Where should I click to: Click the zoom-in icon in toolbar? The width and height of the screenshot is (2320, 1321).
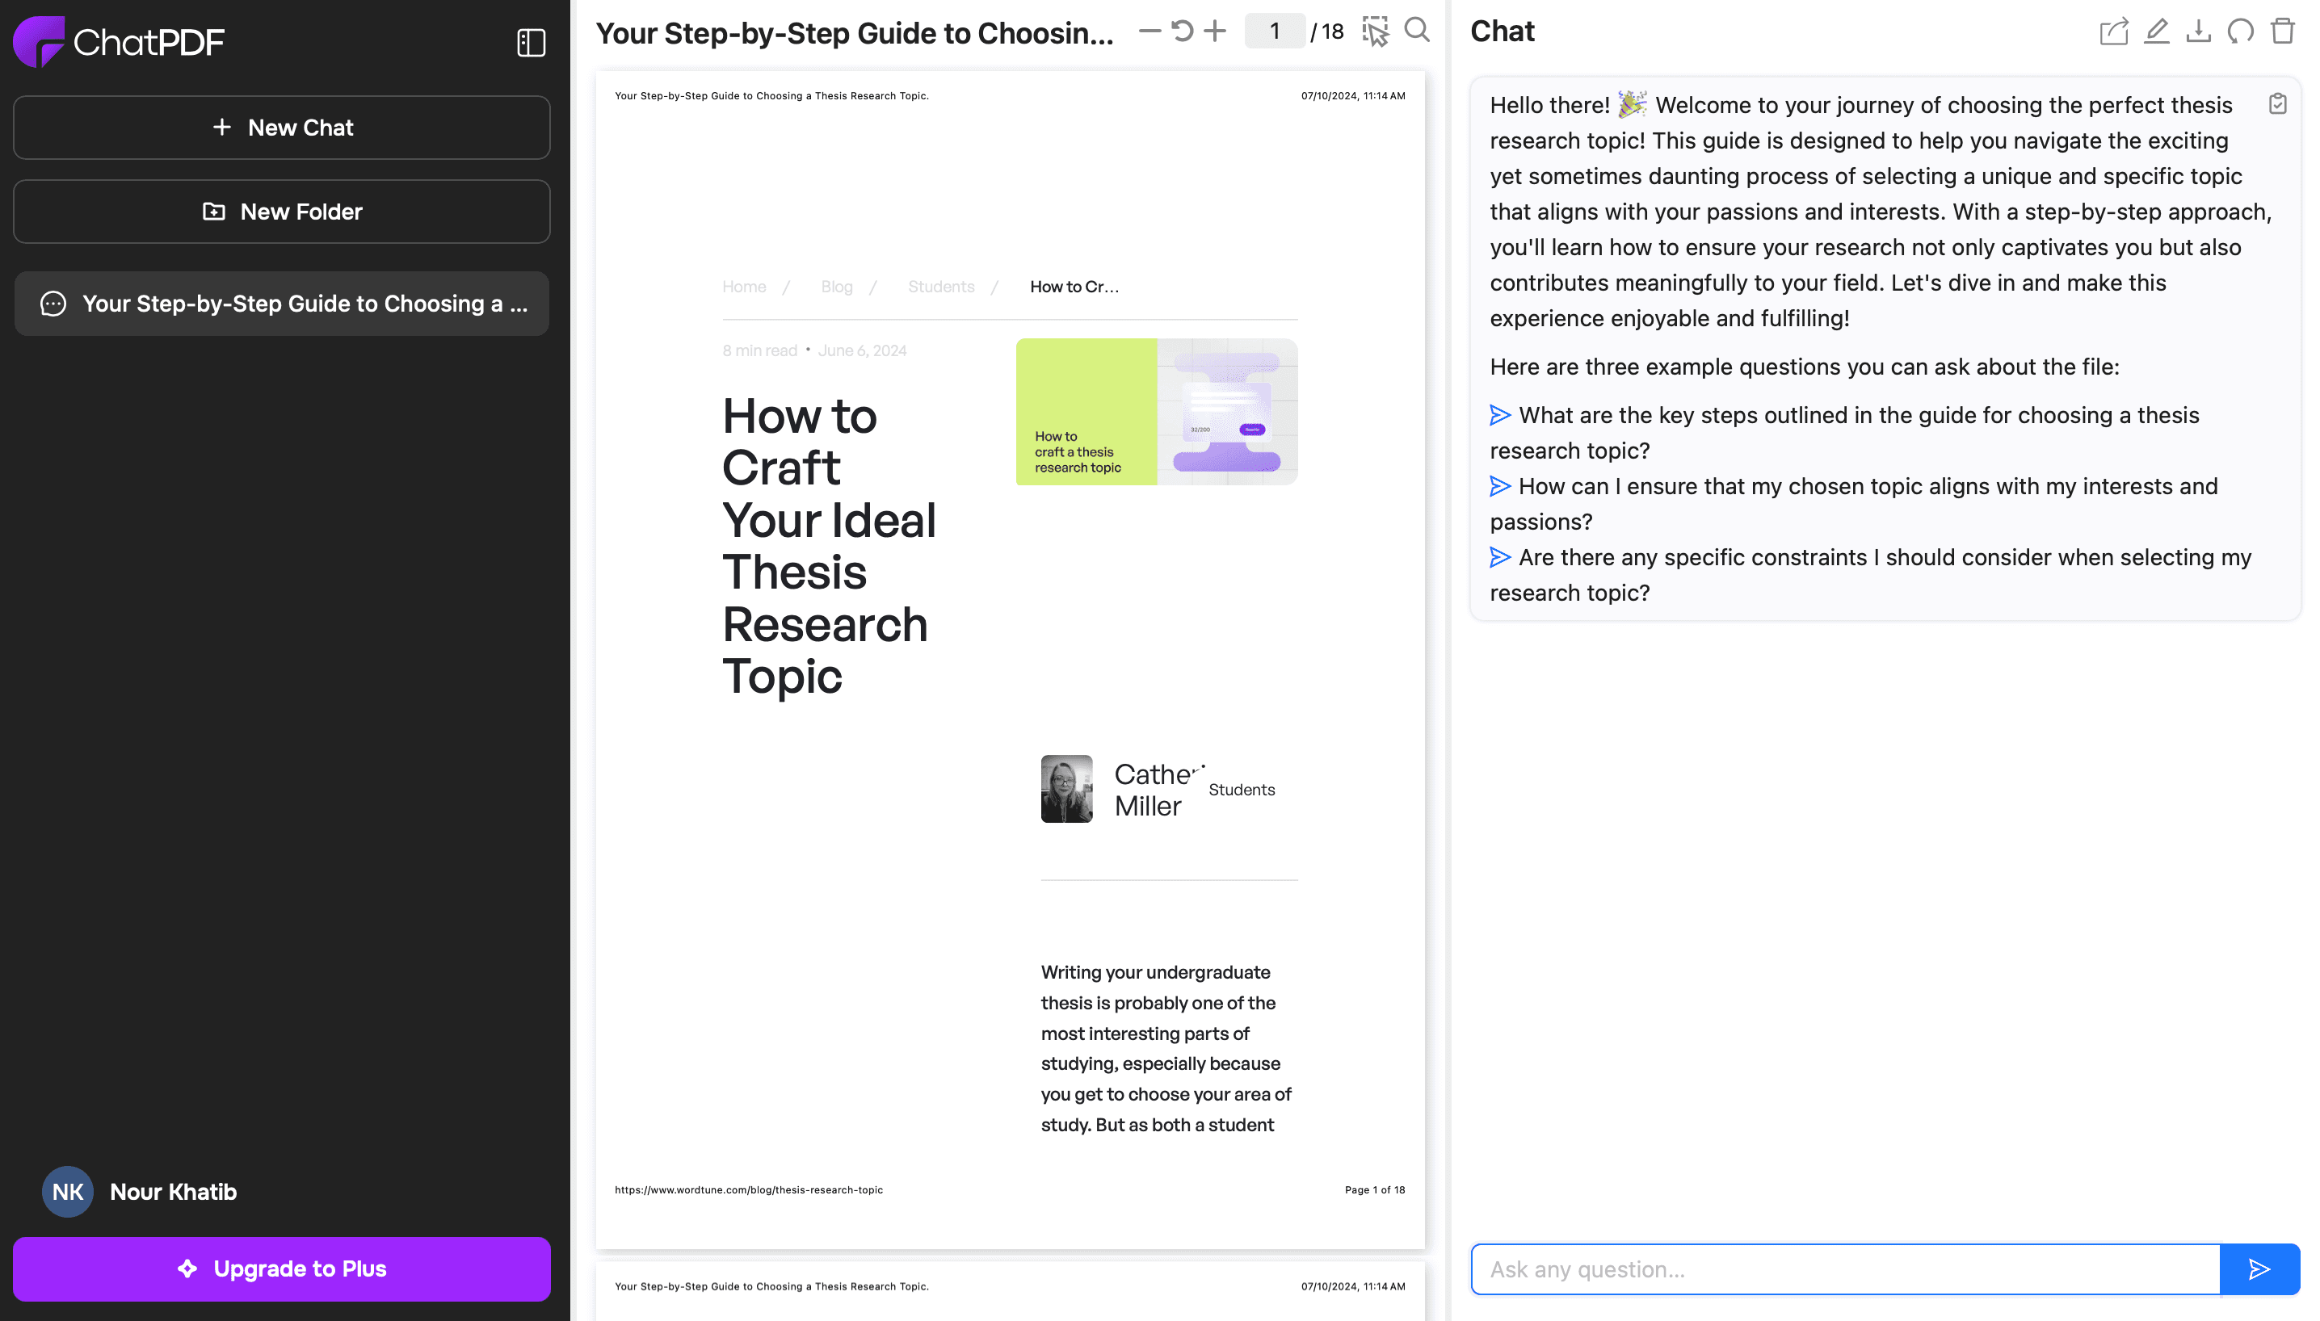1216,30
